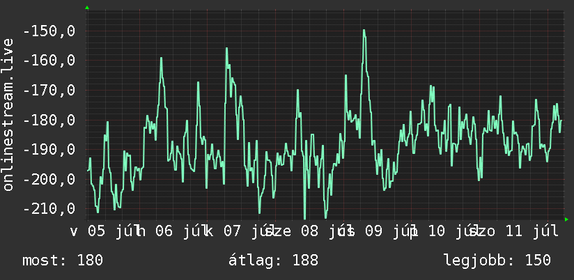This screenshot has width=574, height=280.
Task: Click the -180,0 y-axis label
Action: coord(49,120)
